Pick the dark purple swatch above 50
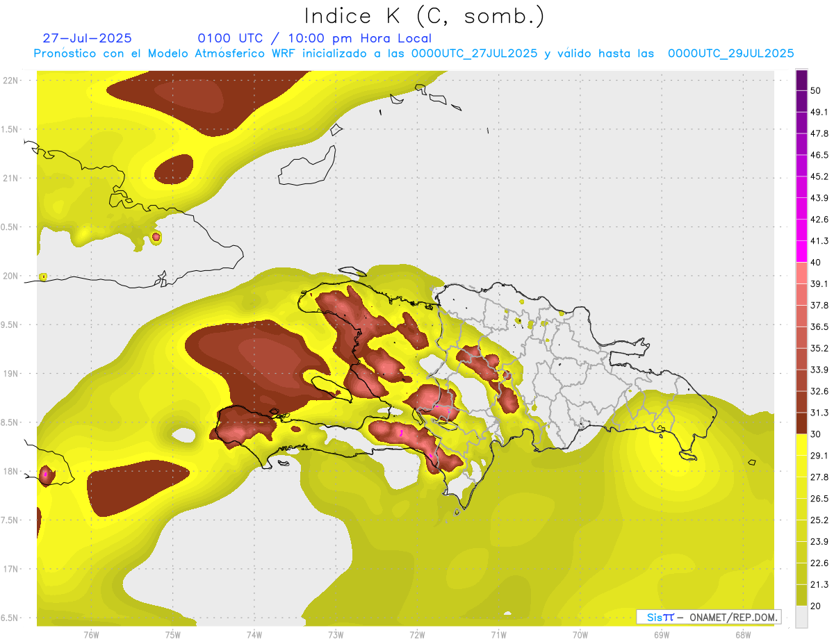Viewport: 834px width, 644px height. click(x=801, y=81)
